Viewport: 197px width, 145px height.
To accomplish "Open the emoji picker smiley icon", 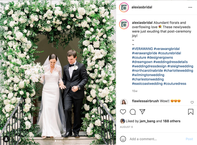I will [x=123, y=139].
